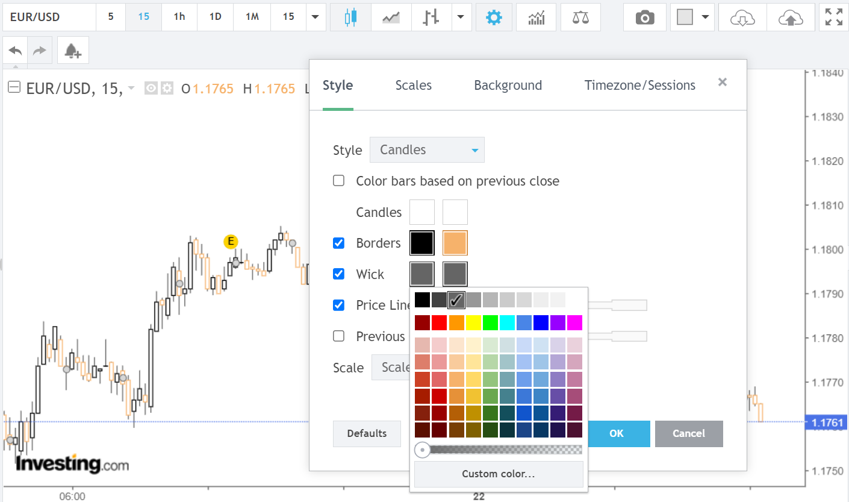Switch to the area chart icon
Image resolution: width=849 pixels, height=502 pixels.
tap(391, 17)
